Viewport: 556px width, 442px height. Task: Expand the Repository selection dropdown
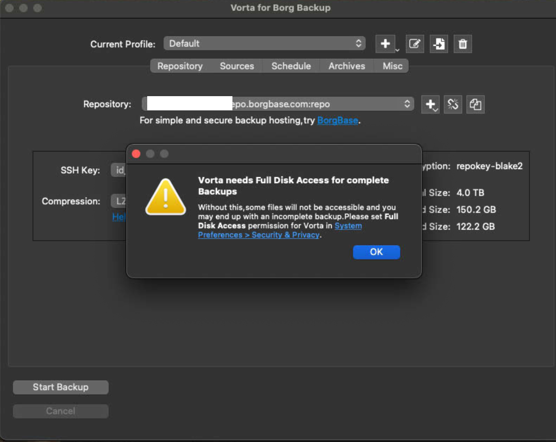(278, 104)
